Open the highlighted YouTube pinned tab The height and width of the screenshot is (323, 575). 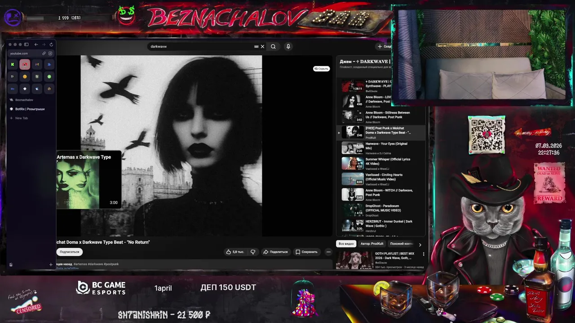coord(25,65)
